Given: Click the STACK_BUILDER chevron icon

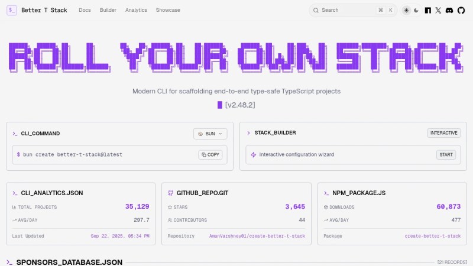Looking at the screenshot, I should (248, 132).
